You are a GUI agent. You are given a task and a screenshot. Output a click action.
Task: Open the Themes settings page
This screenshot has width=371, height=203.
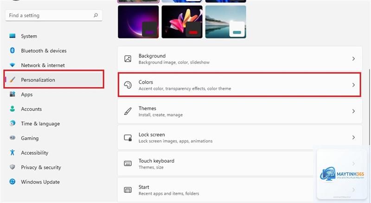point(240,111)
